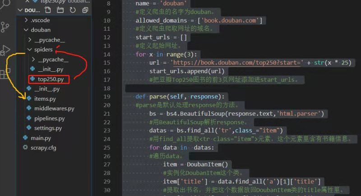Screen dimensions: 361x196
Task: Create a new file in explorer
Action: click(x=48, y=10)
